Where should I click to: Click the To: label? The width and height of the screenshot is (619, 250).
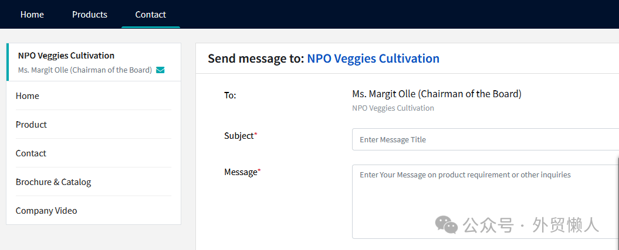pyautogui.click(x=230, y=95)
